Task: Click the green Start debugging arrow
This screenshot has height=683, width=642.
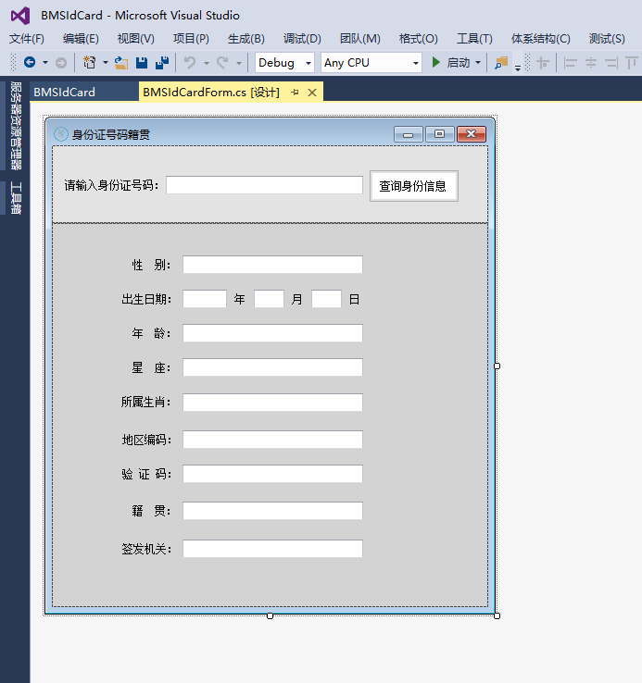Action: pyautogui.click(x=435, y=62)
